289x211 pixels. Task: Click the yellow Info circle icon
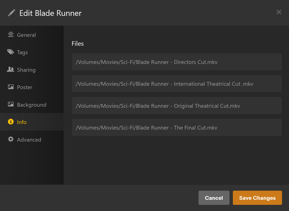(10, 122)
